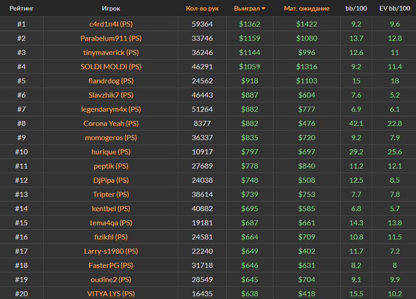Click the sort arrow next to Выиграл
This screenshot has height=299, width=416.
[x=264, y=9]
